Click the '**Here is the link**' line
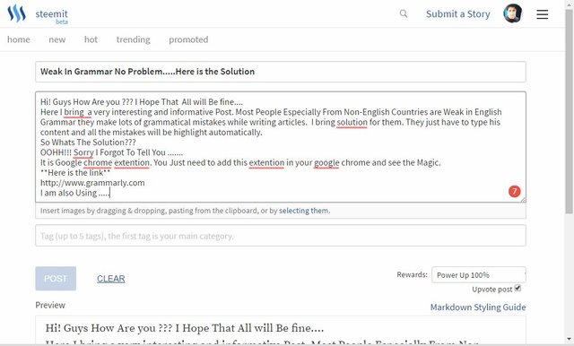Screen dimensions: 574x346 click(x=75, y=173)
